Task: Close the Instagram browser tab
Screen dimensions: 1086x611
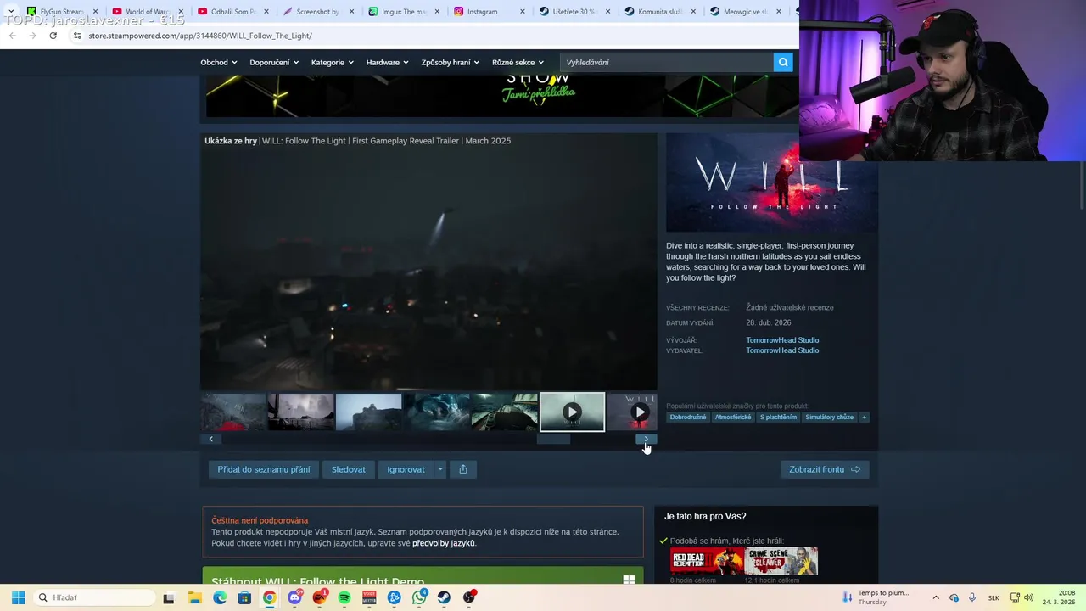Action: 523,12
